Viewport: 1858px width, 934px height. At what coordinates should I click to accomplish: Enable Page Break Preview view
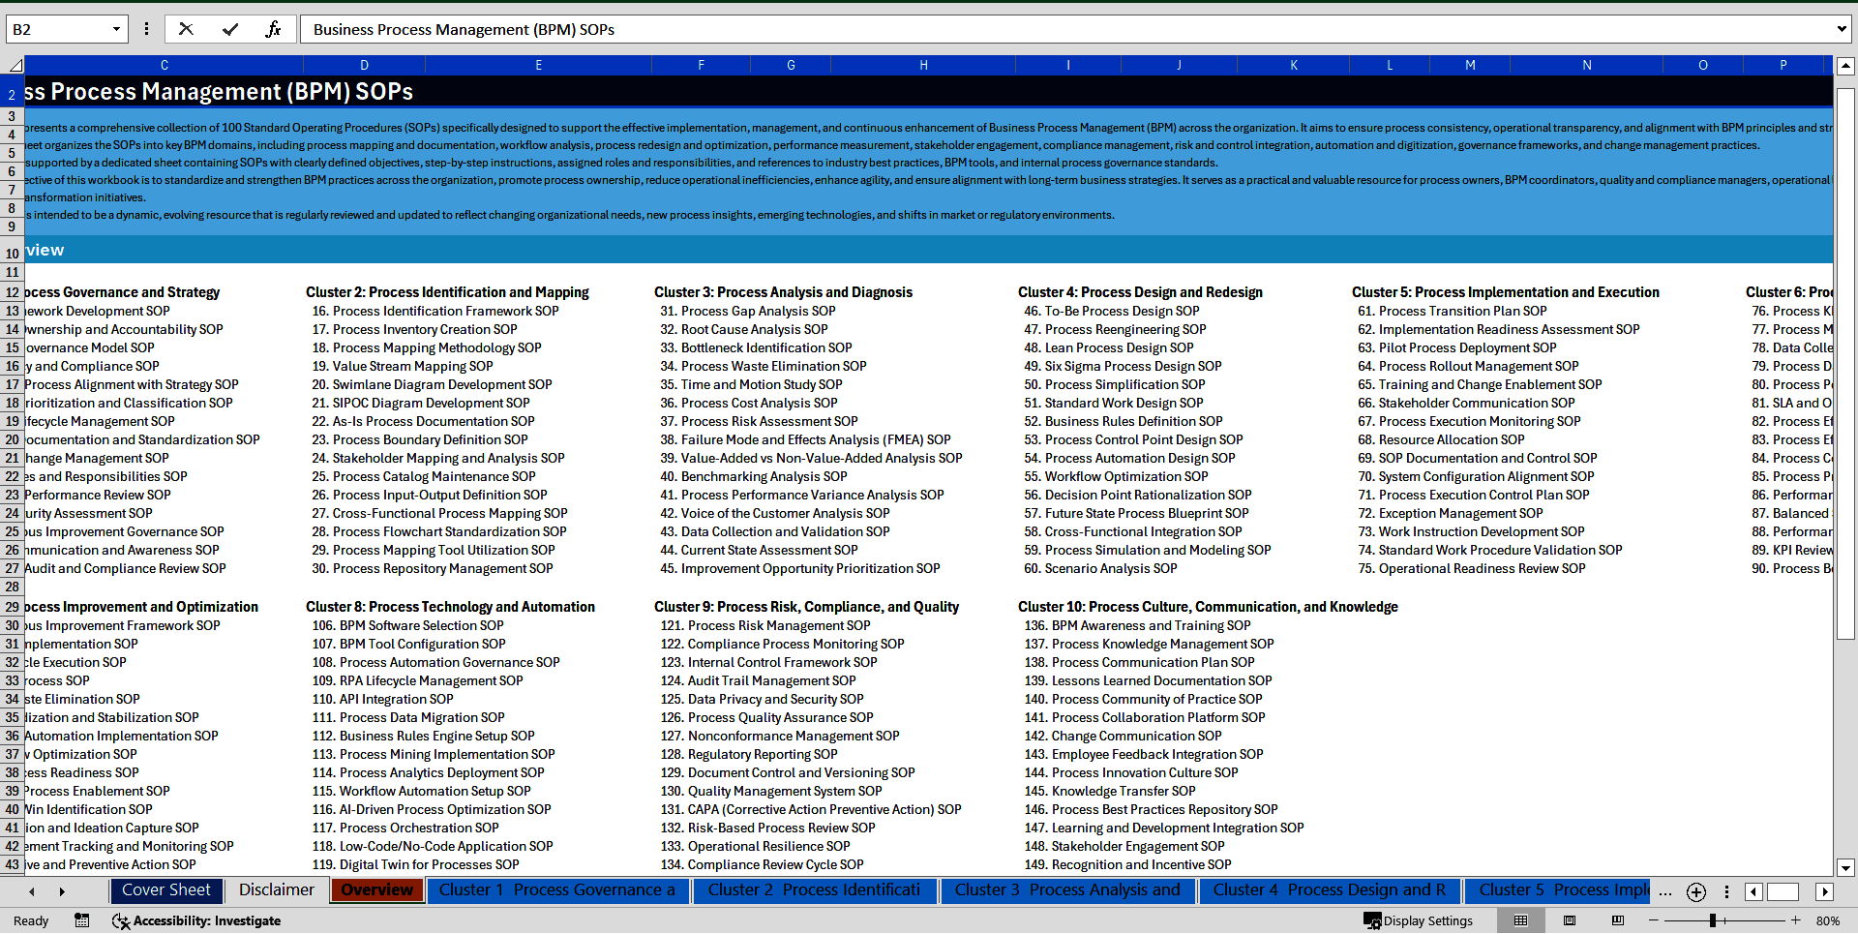1617,920
